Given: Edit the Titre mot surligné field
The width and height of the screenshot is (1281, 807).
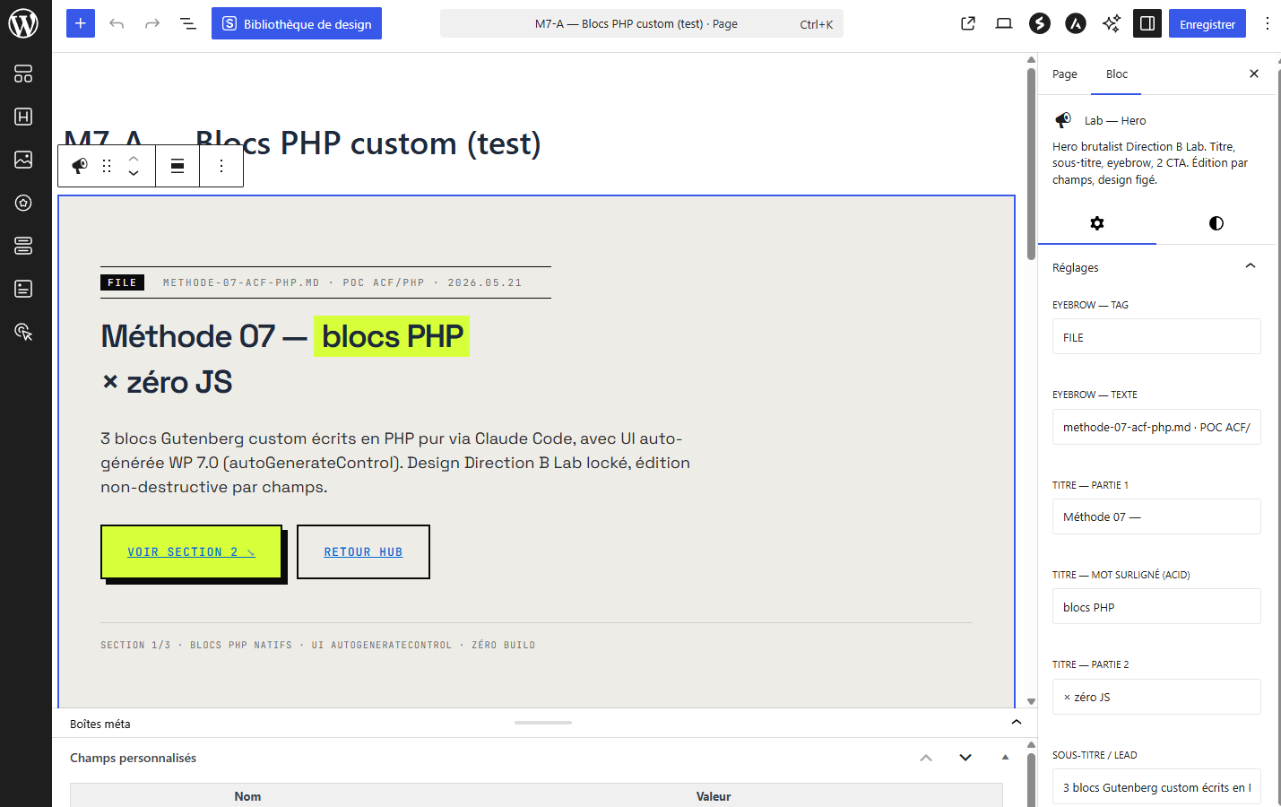Looking at the screenshot, I should point(1156,607).
